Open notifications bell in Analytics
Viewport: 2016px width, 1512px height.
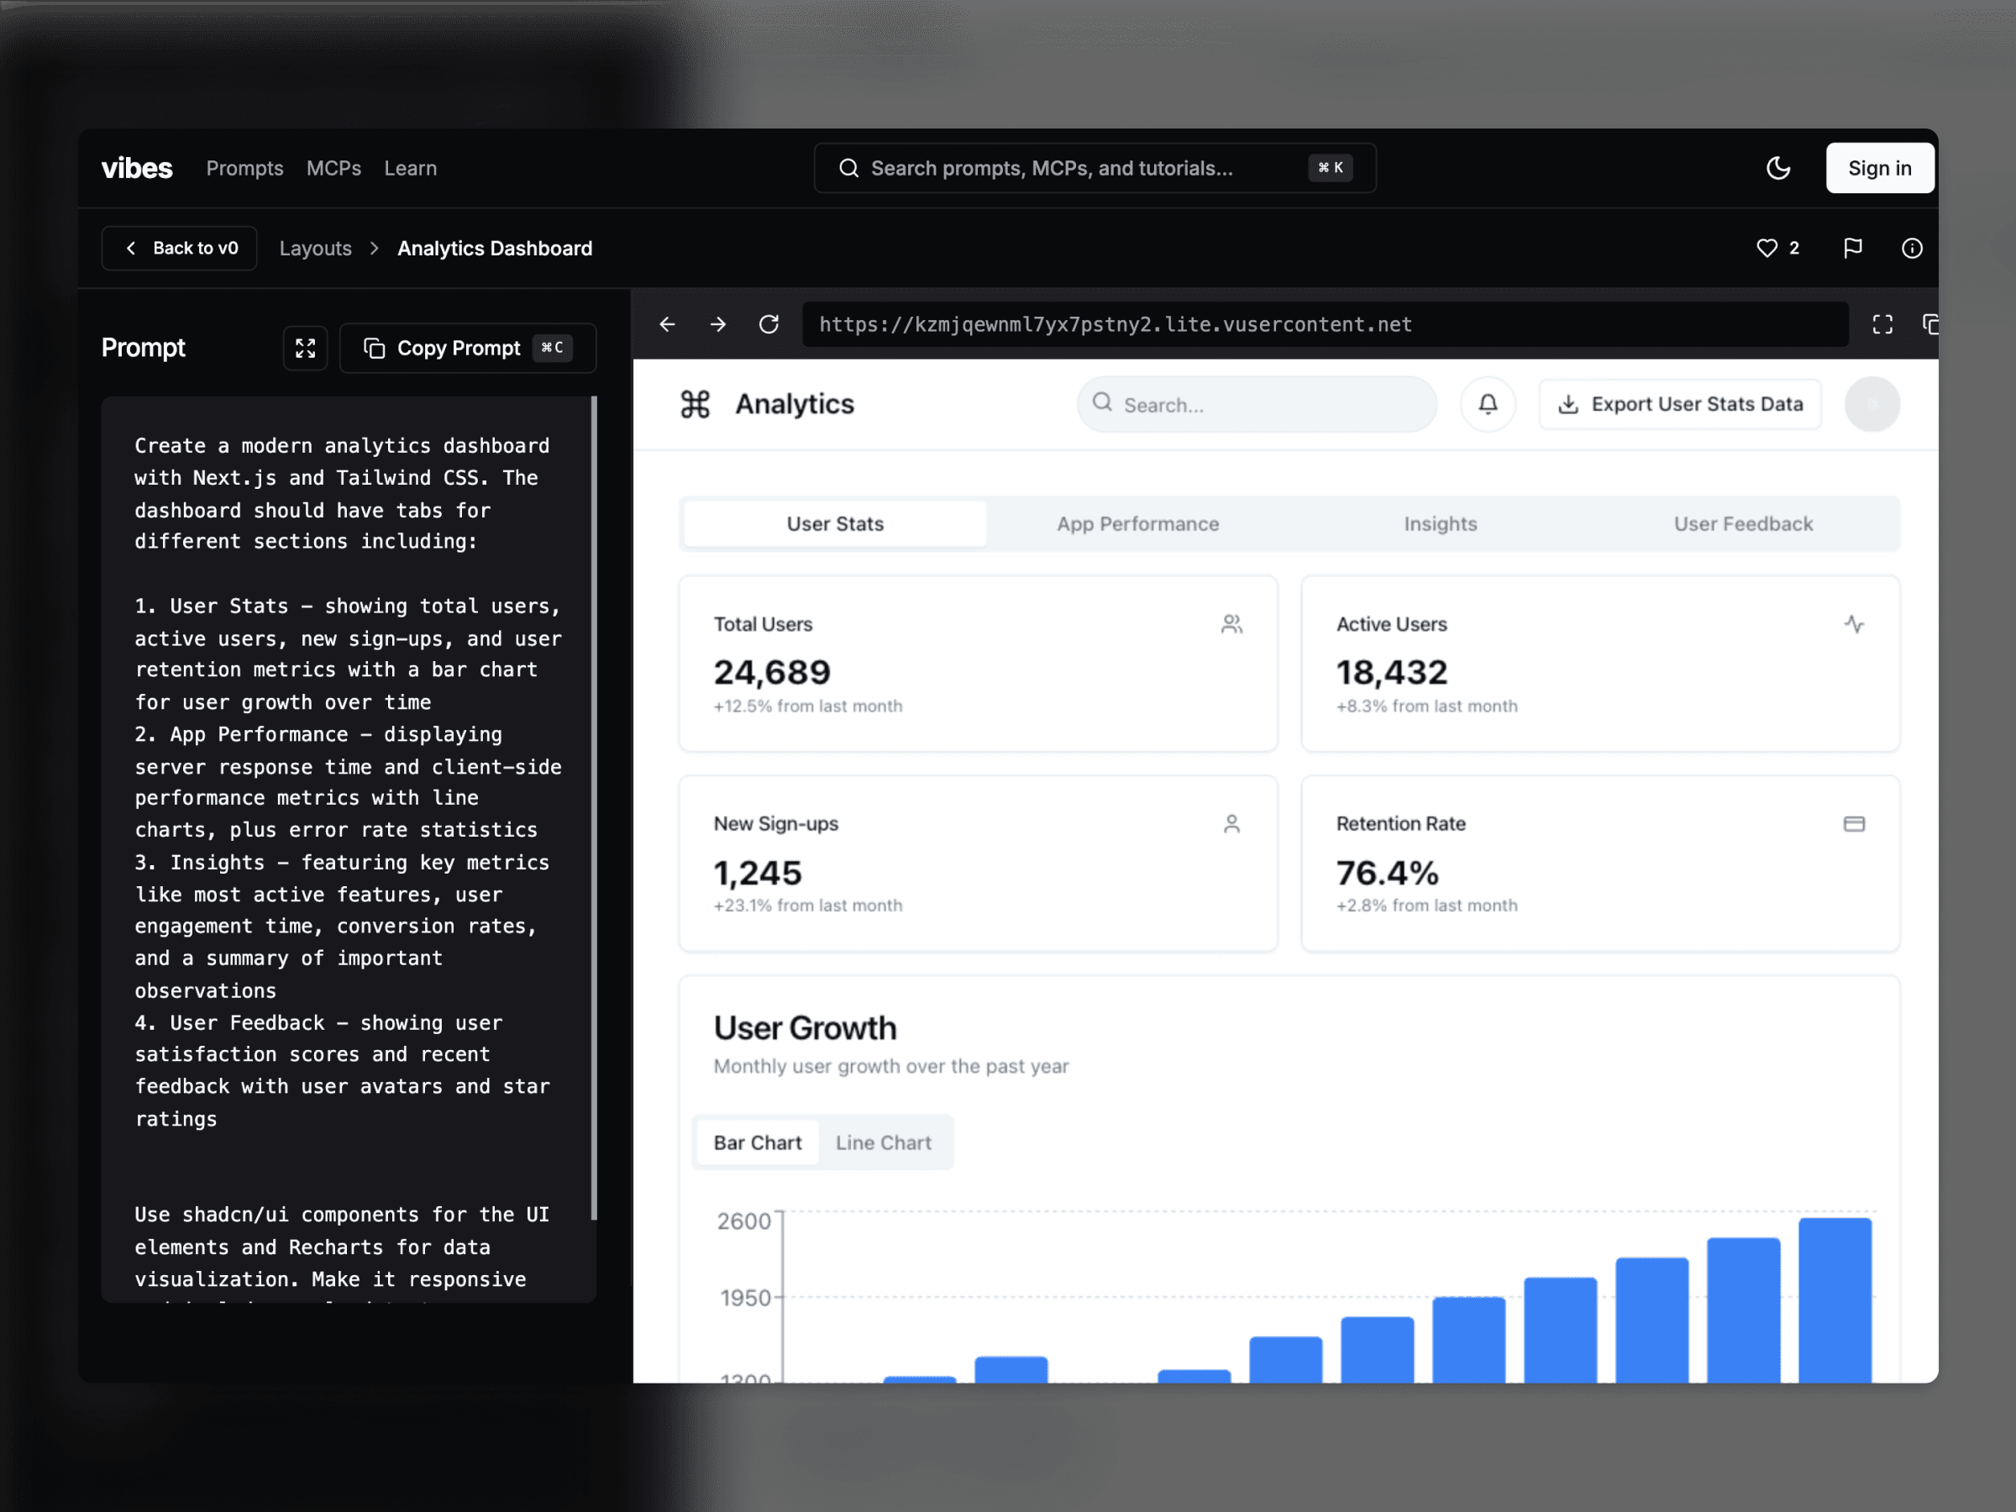click(x=1488, y=404)
